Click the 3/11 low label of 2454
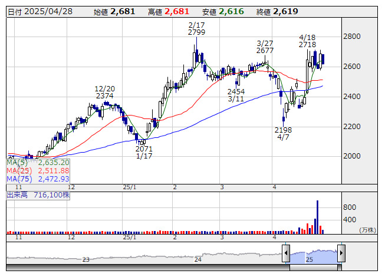385x277 pixels. pyautogui.click(x=236, y=95)
